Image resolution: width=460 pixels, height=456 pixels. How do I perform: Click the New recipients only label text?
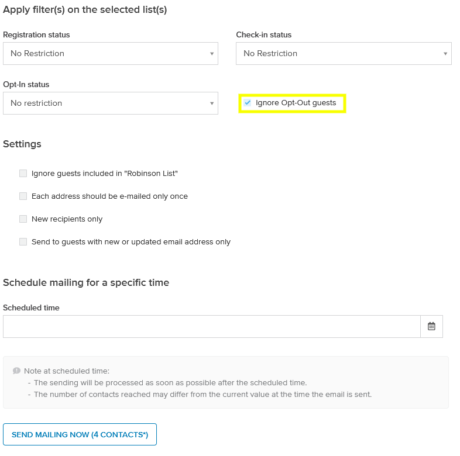67,219
